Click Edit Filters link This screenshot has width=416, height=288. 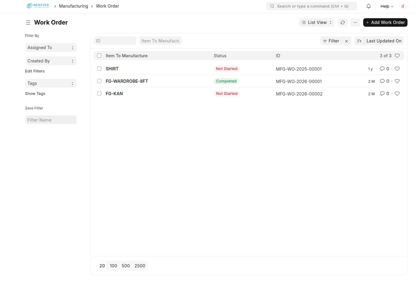tap(35, 71)
